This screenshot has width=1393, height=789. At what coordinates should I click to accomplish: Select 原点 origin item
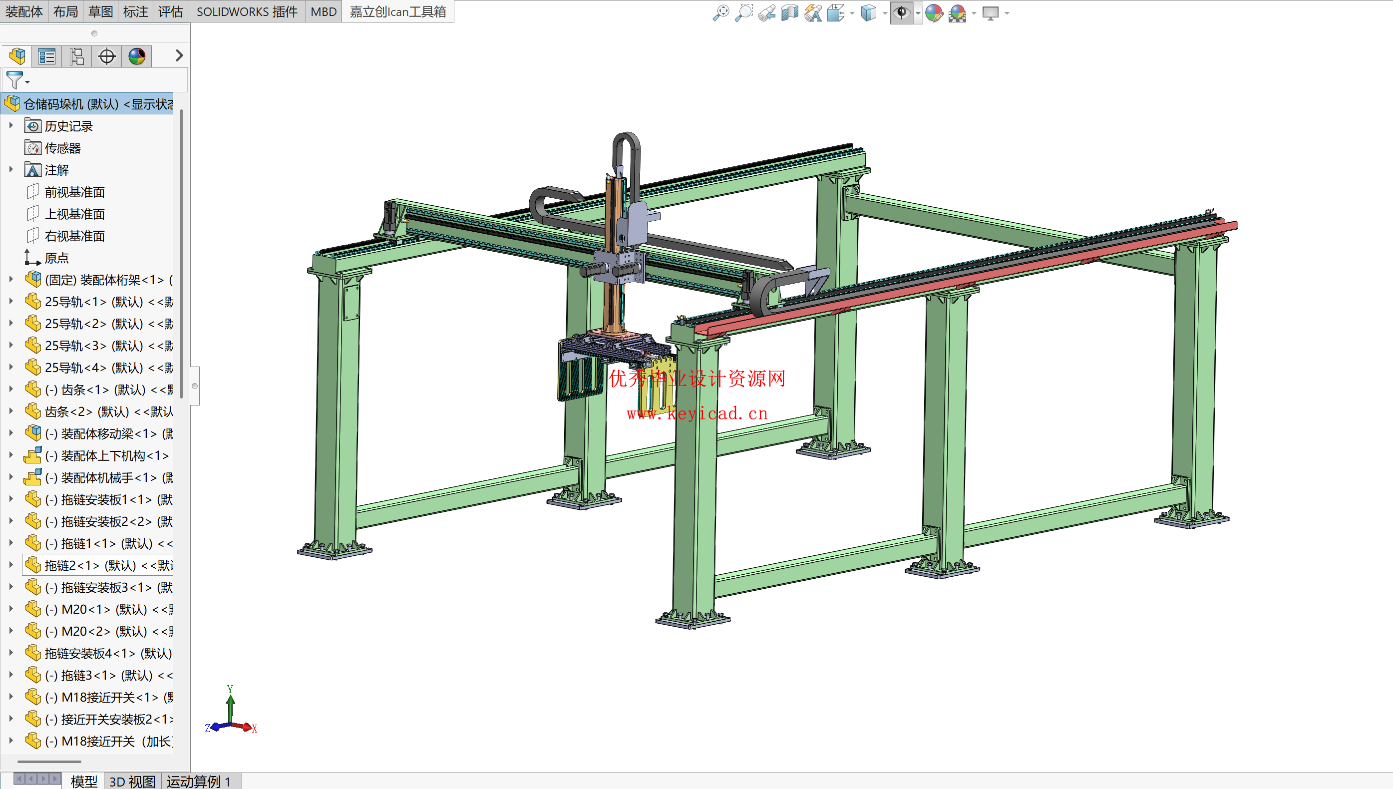57,258
